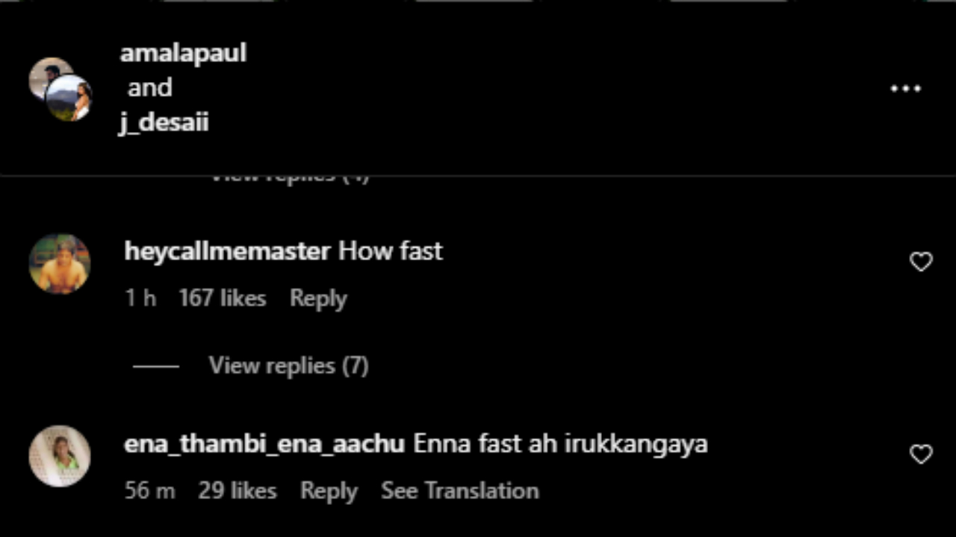Visit ena_thambi_ena_aachu username link
This screenshot has width=956, height=537.
[264, 445]
